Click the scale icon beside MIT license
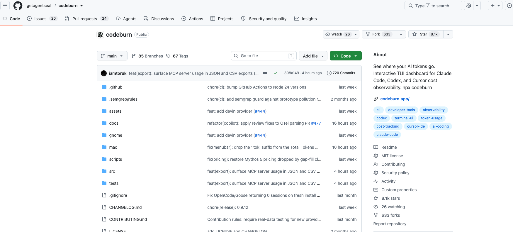The image size is (513, 232). [376, 156]
